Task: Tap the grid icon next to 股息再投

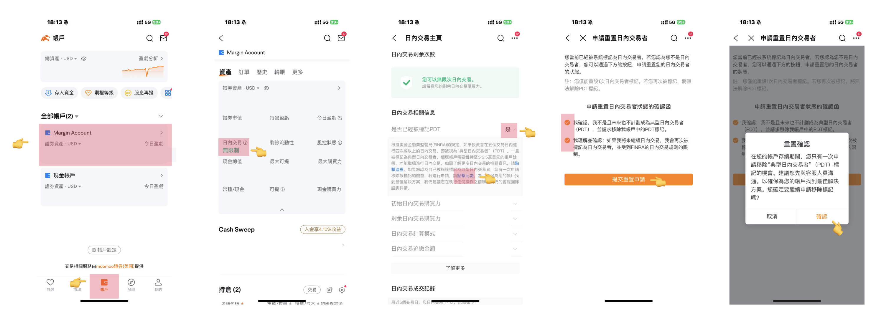Action: pyautogui.click(x=168, y=92)
